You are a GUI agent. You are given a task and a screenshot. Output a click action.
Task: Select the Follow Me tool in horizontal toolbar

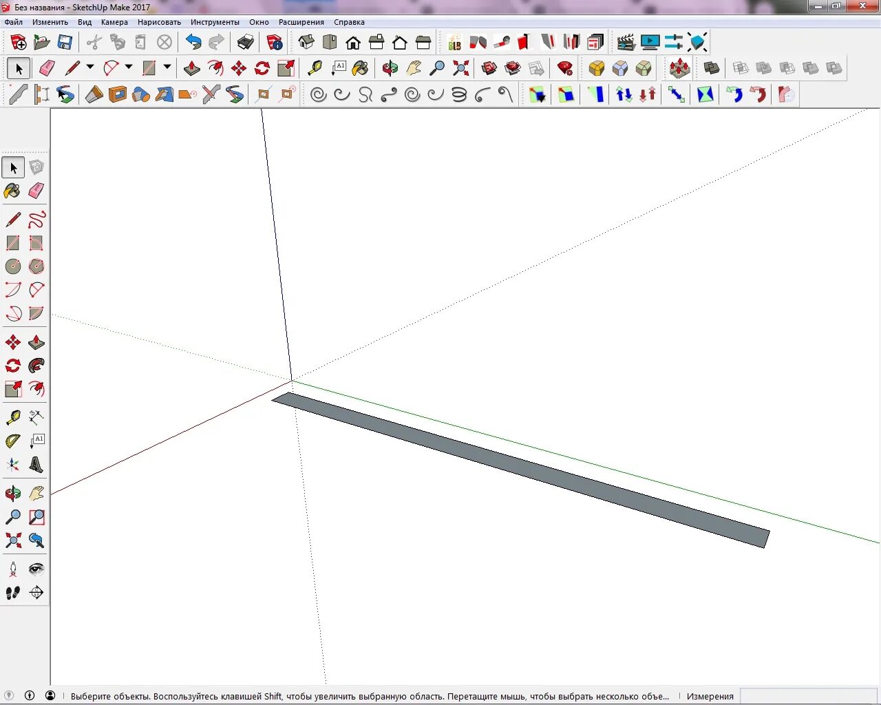click(215, 68)
